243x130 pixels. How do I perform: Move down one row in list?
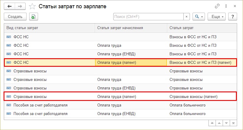226,123
